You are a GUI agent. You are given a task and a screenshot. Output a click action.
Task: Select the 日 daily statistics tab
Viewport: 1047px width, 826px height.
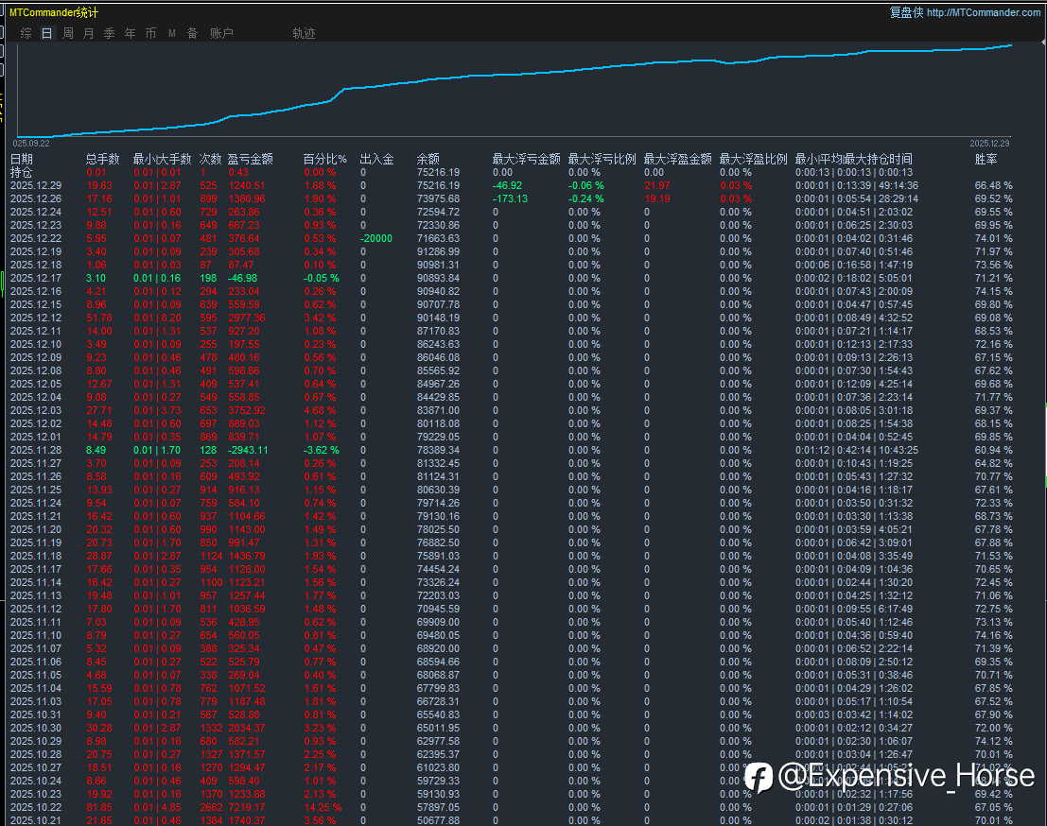[x=46, y=33]
